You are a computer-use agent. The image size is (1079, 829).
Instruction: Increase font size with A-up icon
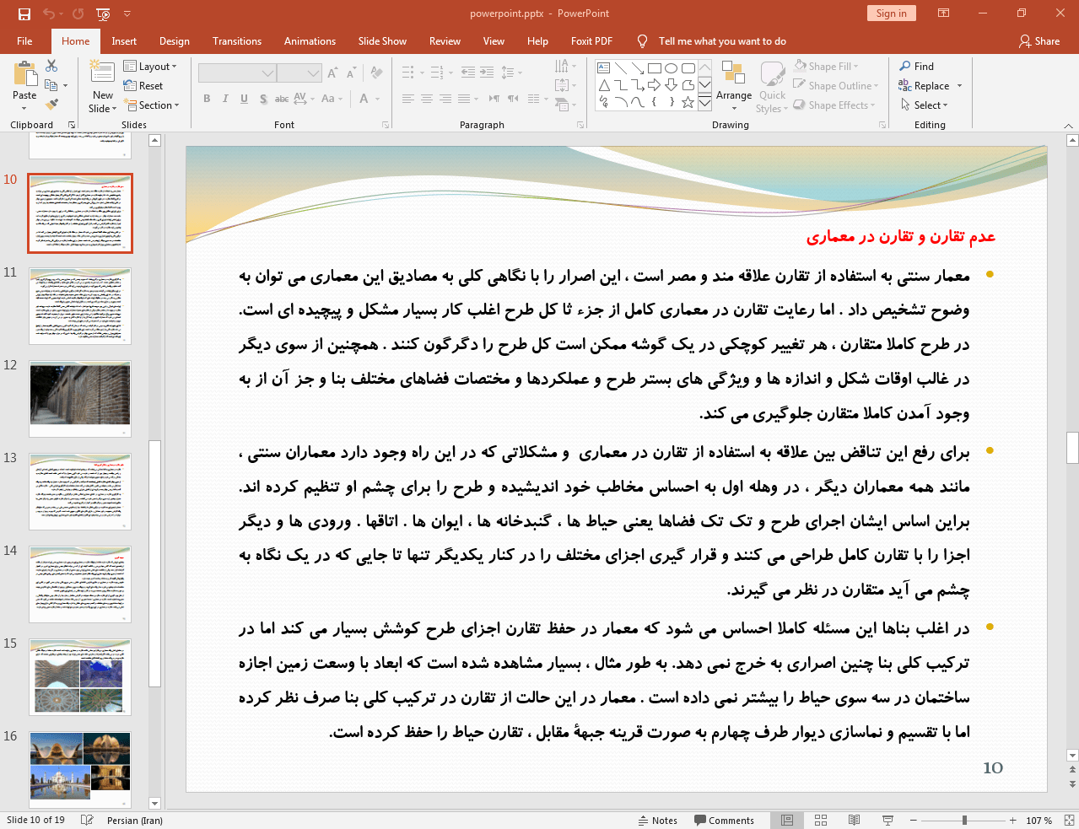(x=332, y=73)
